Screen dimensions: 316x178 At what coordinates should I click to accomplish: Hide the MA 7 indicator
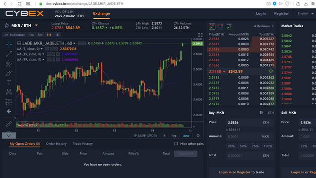[x=47, y=49]
